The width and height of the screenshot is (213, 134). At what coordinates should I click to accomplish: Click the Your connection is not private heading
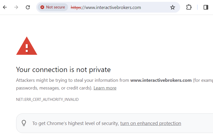(x=63, y=69)
